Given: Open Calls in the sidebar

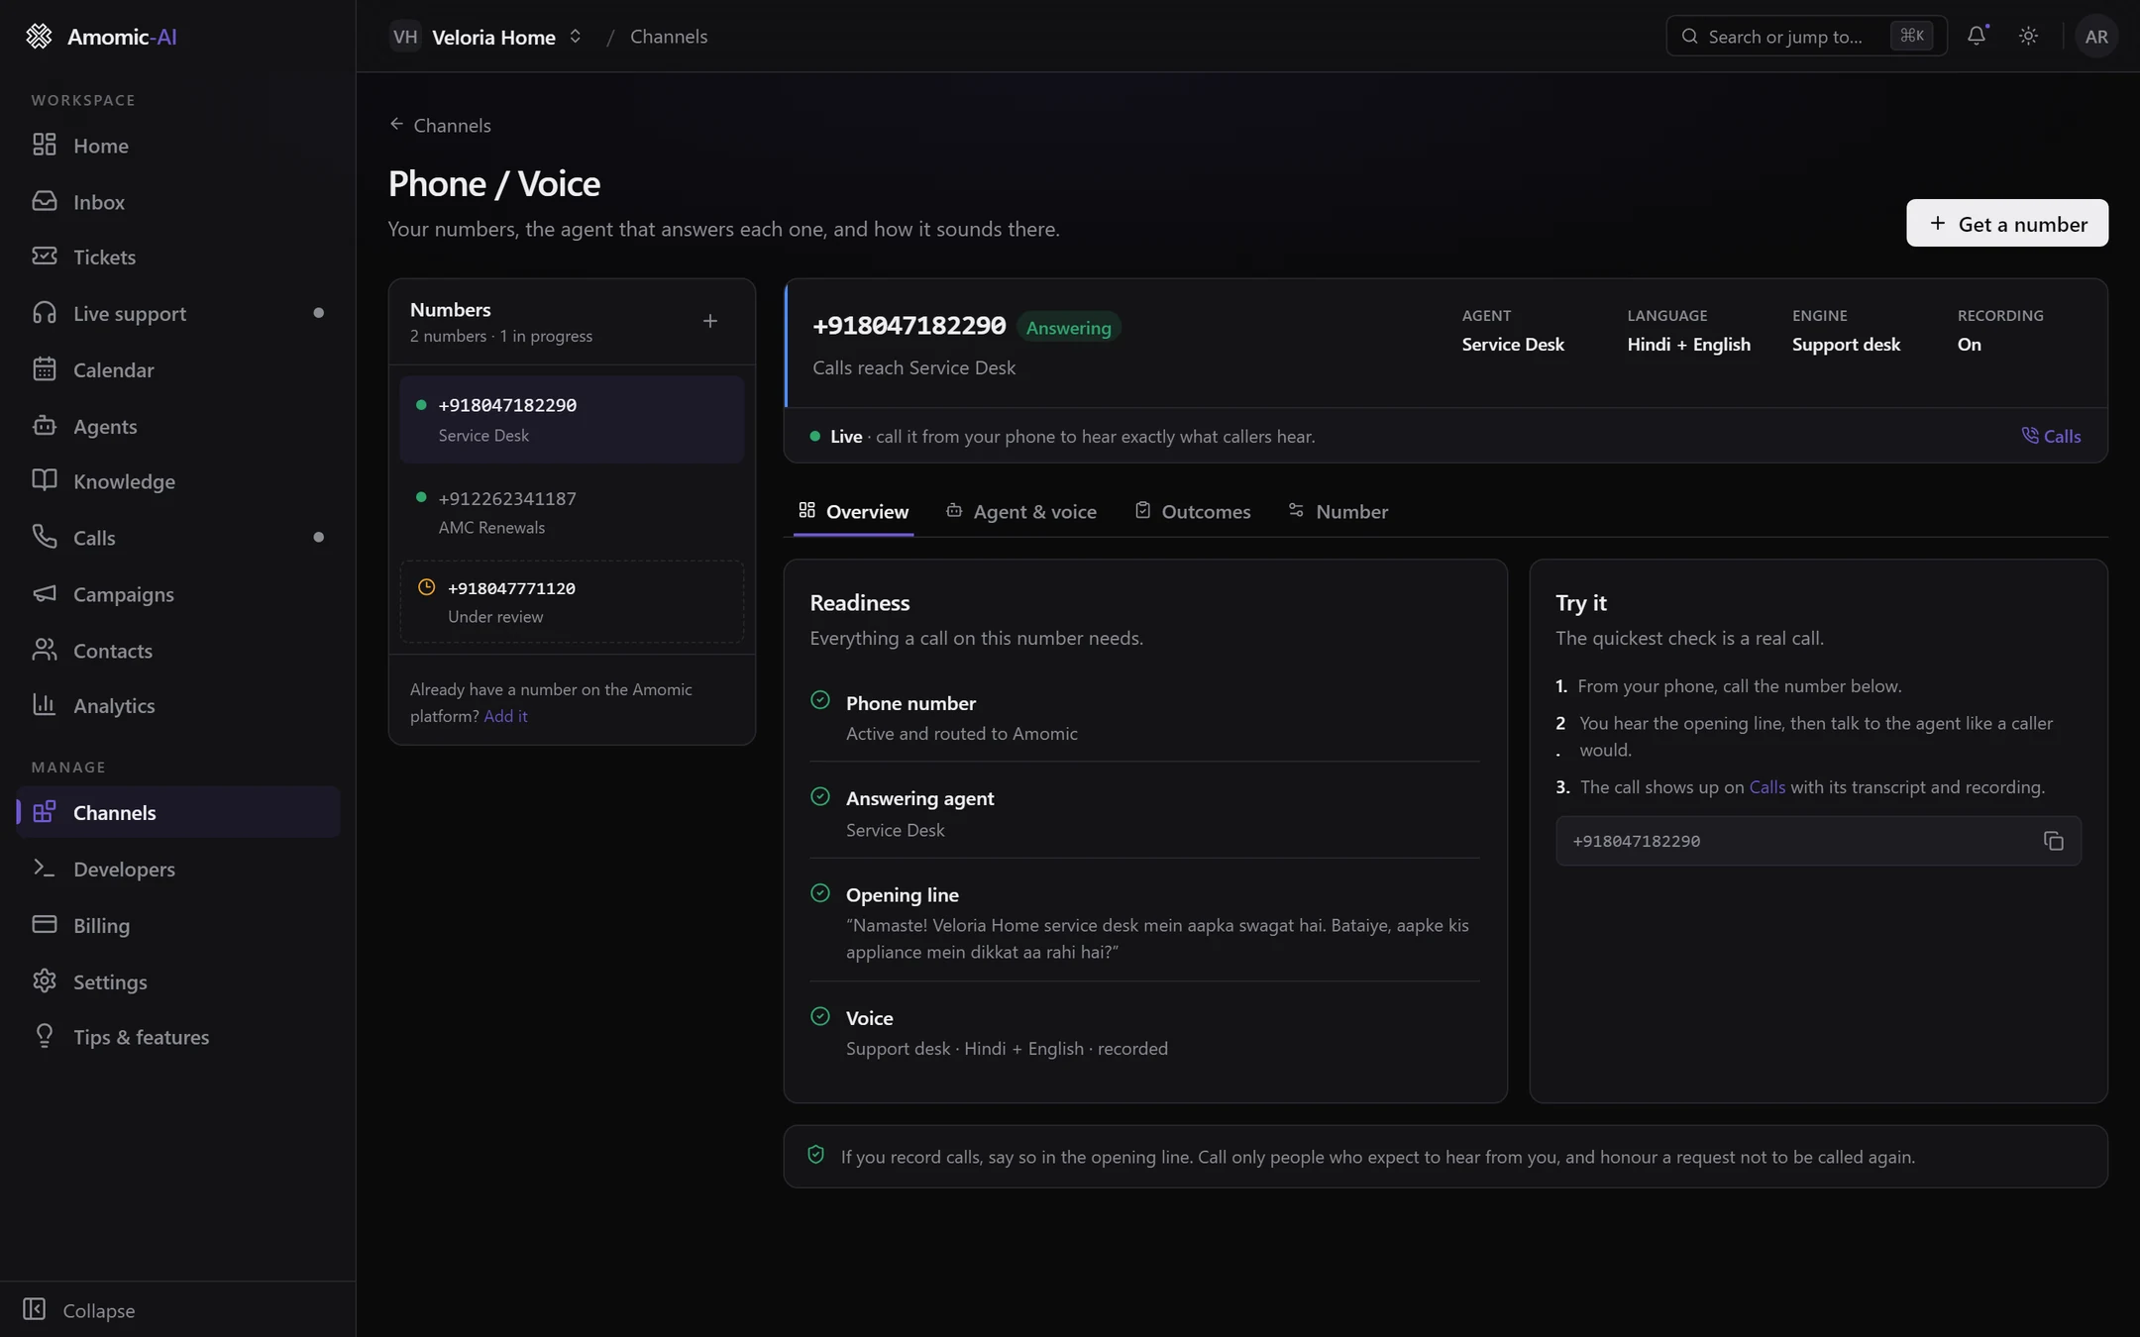Looking at the screenshot, I should coord(178,537).
